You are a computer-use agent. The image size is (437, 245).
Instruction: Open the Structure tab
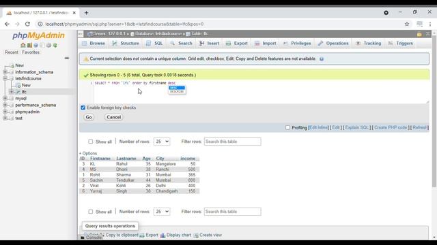[x=126, y=44]
